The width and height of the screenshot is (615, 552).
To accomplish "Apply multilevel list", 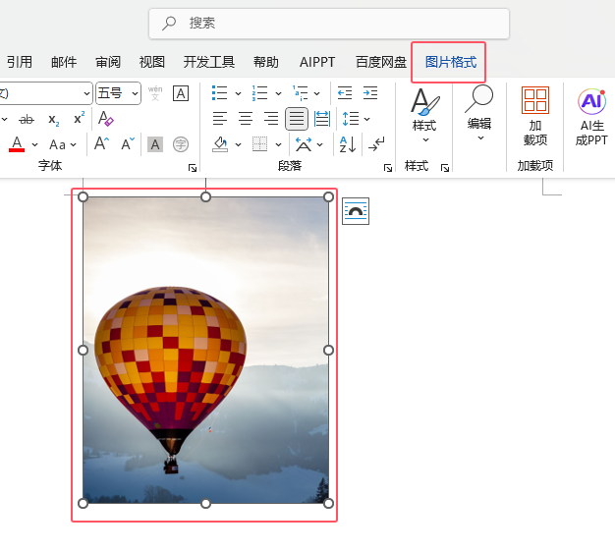I will pos(301,93).
